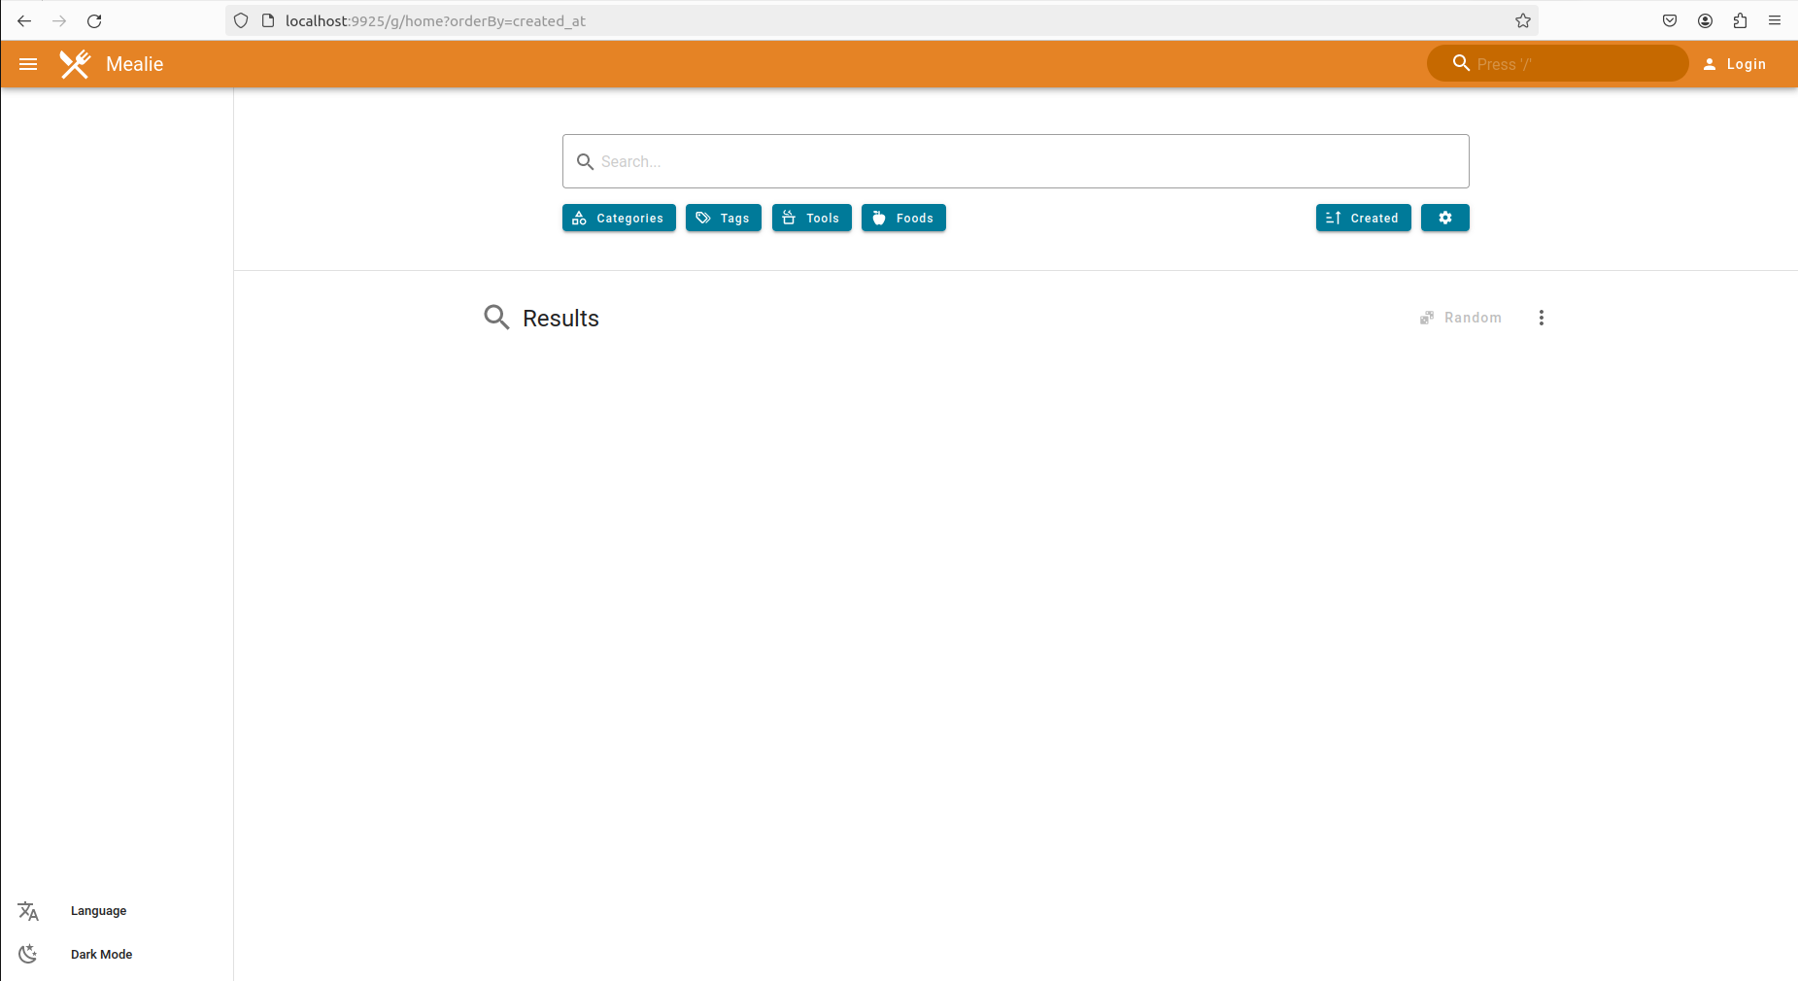Screen dimensions: 1798x981
Task: Click the Mealie fork and knife logo
Action: [x=75, y=64]
